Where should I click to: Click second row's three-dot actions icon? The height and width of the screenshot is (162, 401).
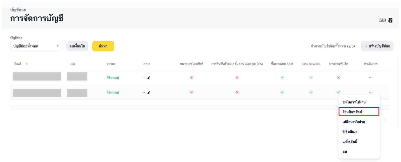371,92
